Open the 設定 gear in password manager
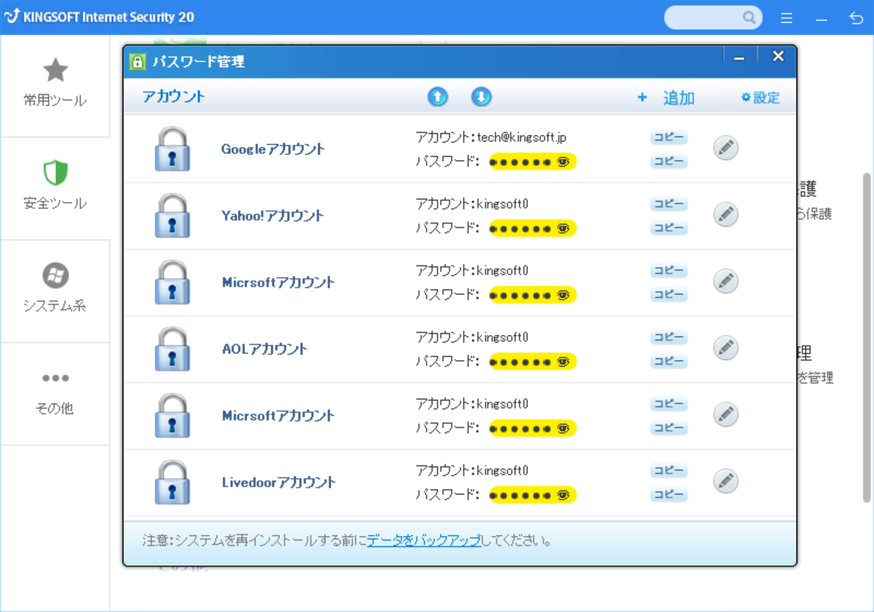The image size is (874, 612). point(760,98)
